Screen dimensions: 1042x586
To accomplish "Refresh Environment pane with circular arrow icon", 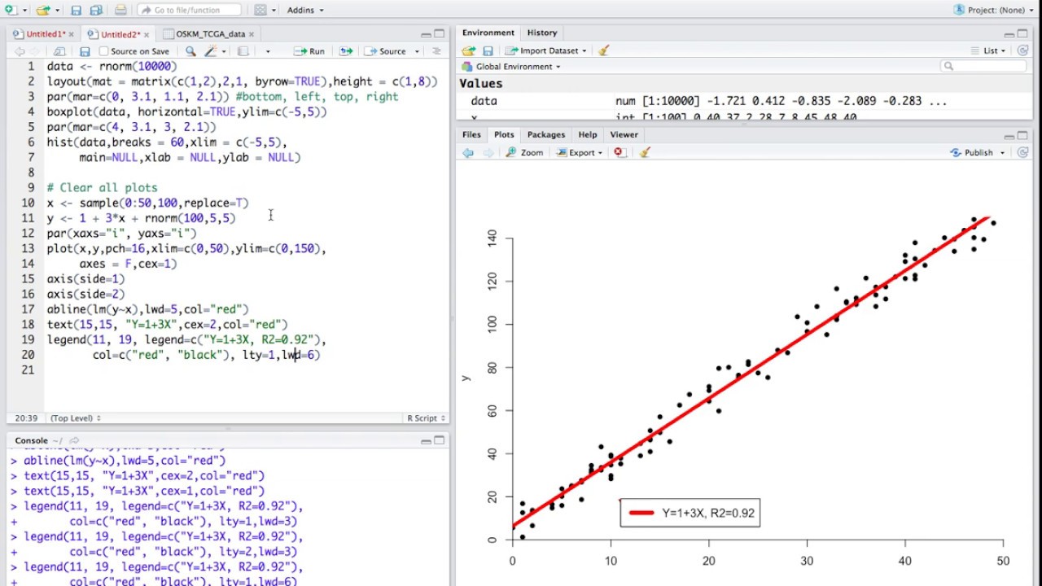I will [x=1023, y=50].
